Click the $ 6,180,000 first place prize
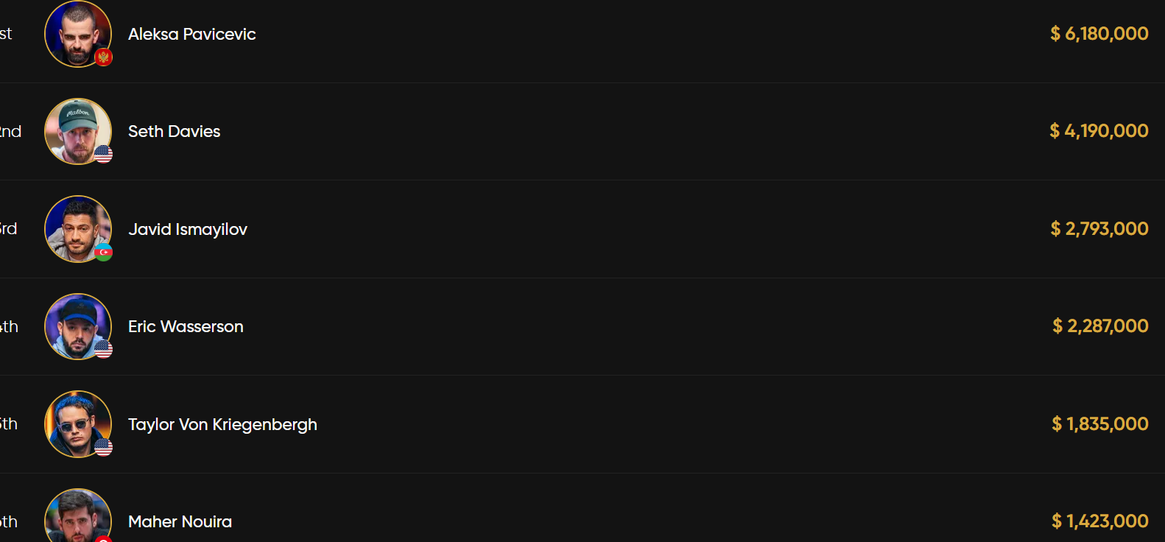This screenshot has width=1165, height=542. [x=1099, y=34]
